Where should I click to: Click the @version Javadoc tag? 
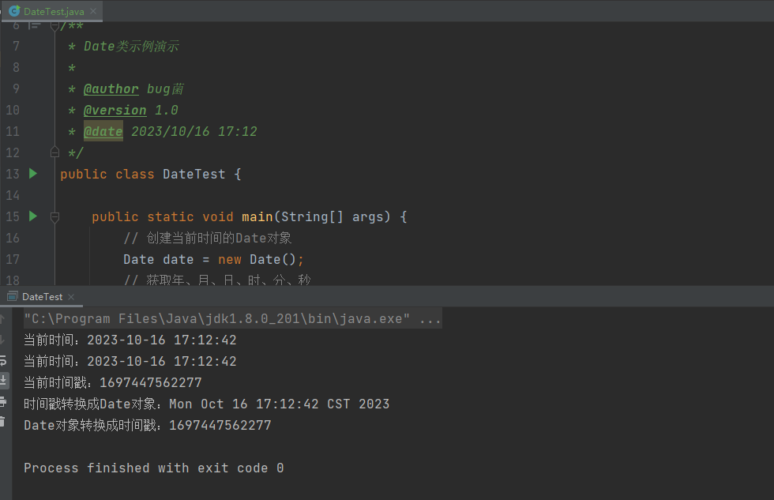pyautogui.click(x=115, y=110)
